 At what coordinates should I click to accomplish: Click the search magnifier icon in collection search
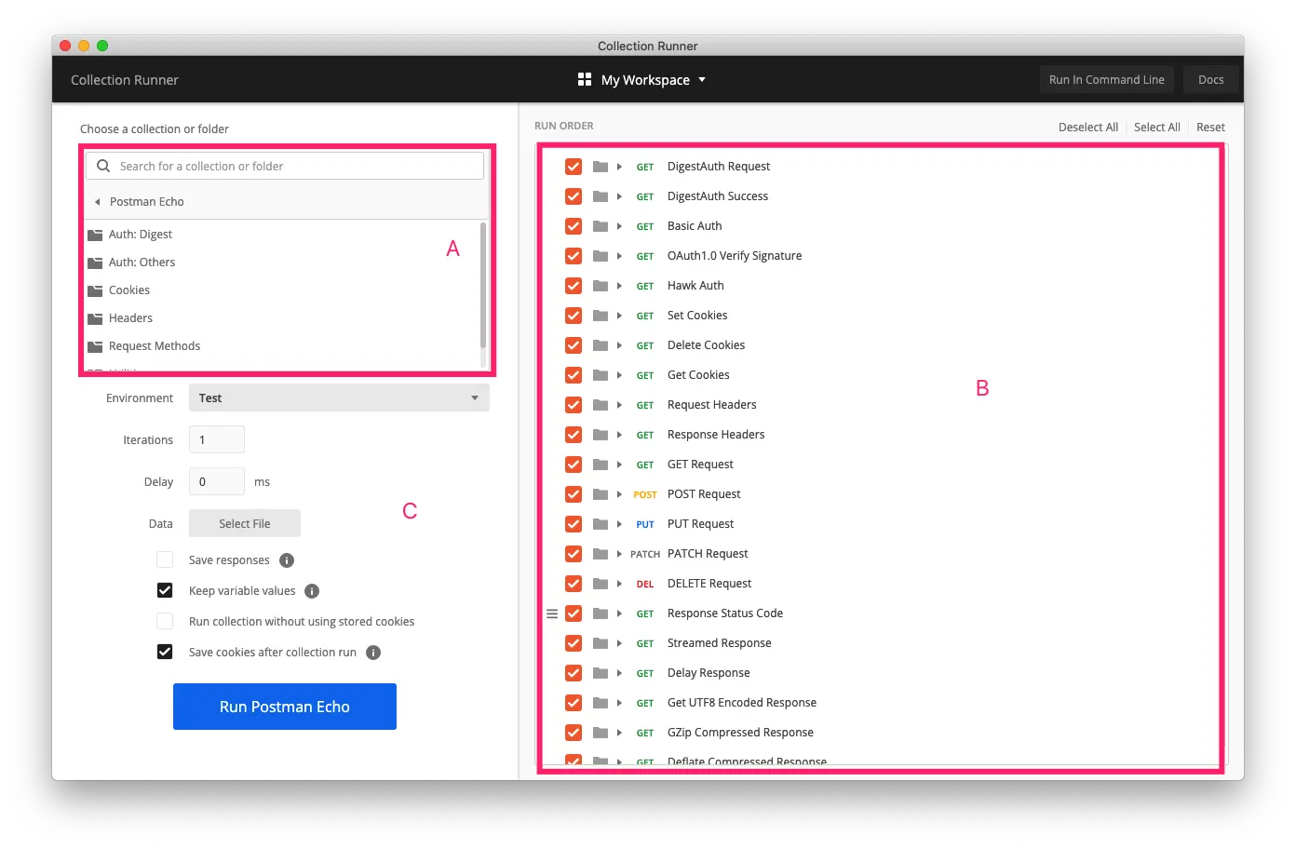103,166
